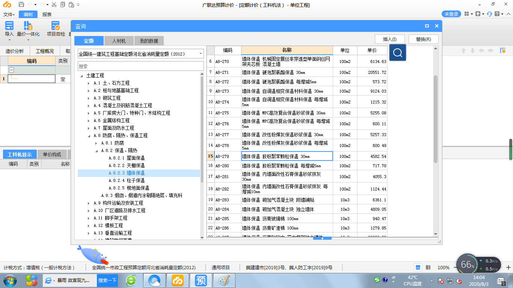Open the 报表 ribbon tab
The width and height of the screenshot is (513, 288).
[x=47, y=15]
